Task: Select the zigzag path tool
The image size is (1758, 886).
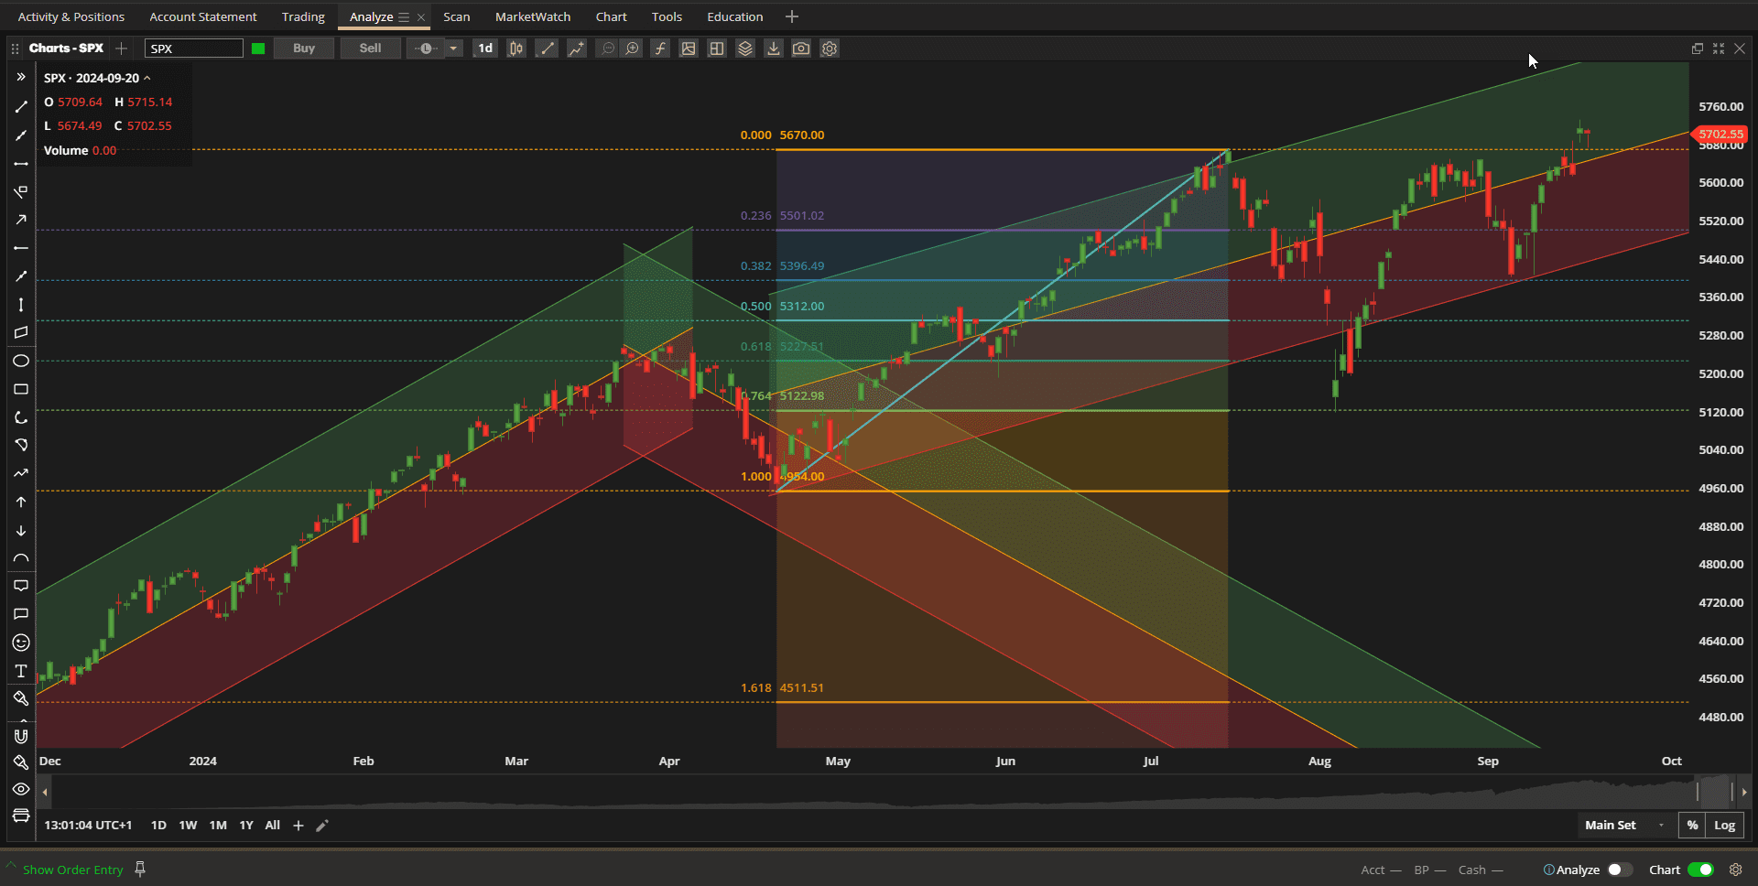Action: click(x=21, y=473)
